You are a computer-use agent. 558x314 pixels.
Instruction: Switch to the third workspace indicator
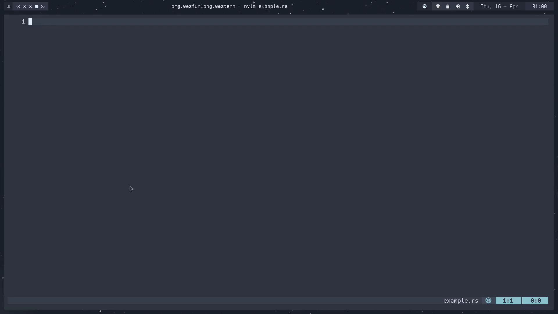(31, 6)
